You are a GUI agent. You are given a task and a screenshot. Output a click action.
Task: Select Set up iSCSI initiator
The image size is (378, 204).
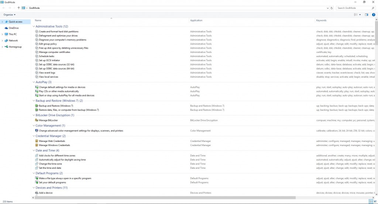[x=49, y=60]
